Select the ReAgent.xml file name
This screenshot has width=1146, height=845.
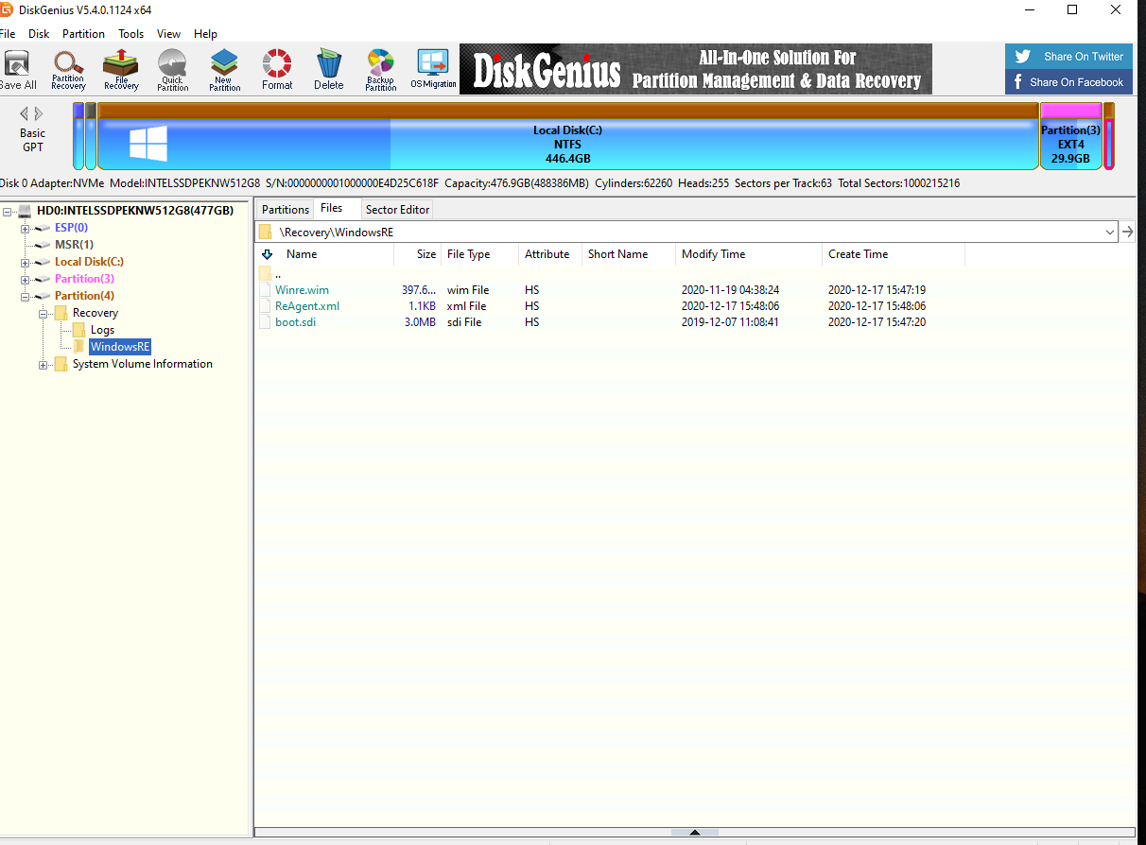click(x=307, y=306)
